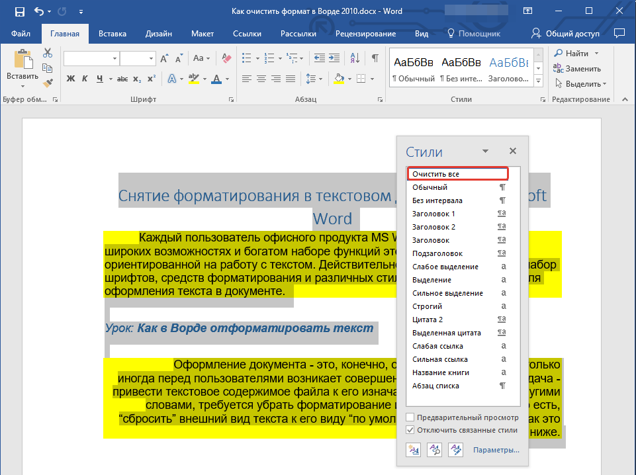Enable the Предварительный просмотр checkbox

[410, 417]
